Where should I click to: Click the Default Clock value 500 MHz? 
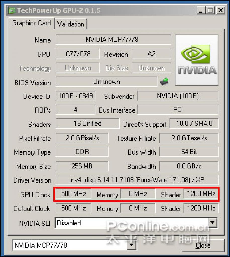click(73, 208)
